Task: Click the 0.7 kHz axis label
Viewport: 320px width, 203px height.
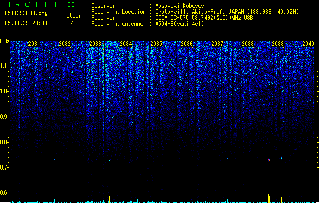Action: click(4, 167)
